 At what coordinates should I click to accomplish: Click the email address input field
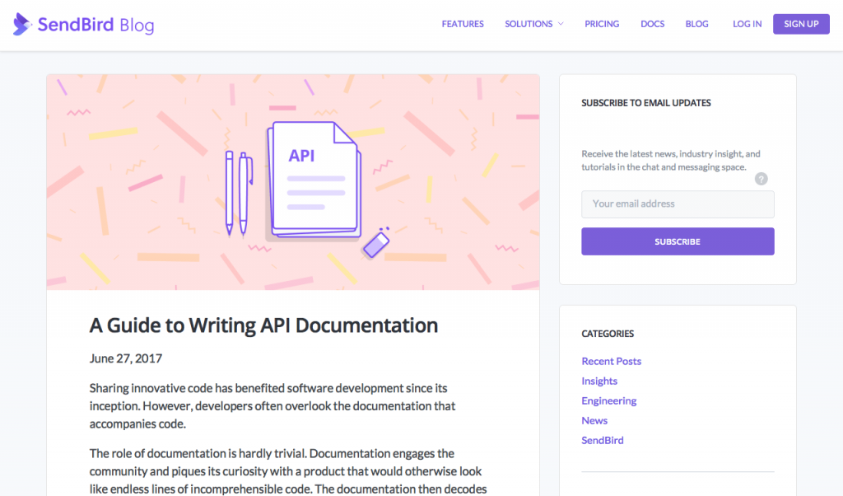point(678,204)
